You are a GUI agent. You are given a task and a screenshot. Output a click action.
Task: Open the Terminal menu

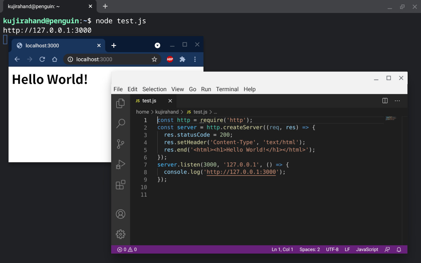pos(227,89)
